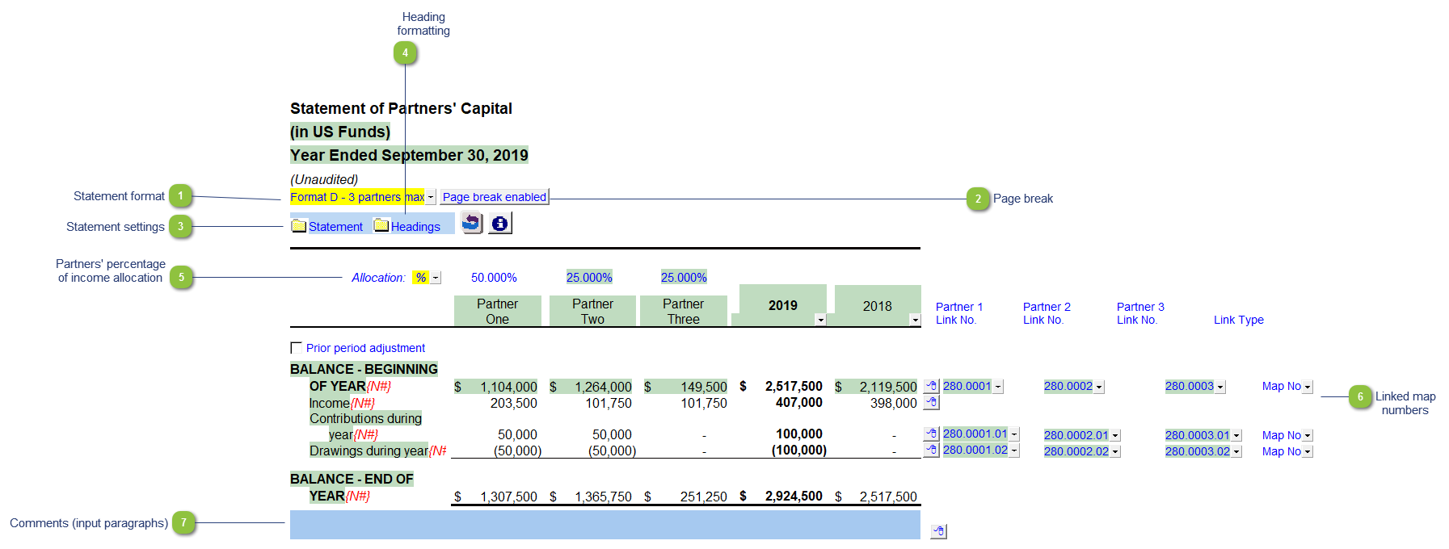Open Map No dropdown on Balance Beginning row

(1308, 387)
